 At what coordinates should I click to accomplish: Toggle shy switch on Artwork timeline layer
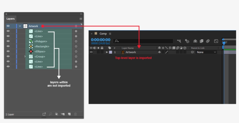point(159,52)
